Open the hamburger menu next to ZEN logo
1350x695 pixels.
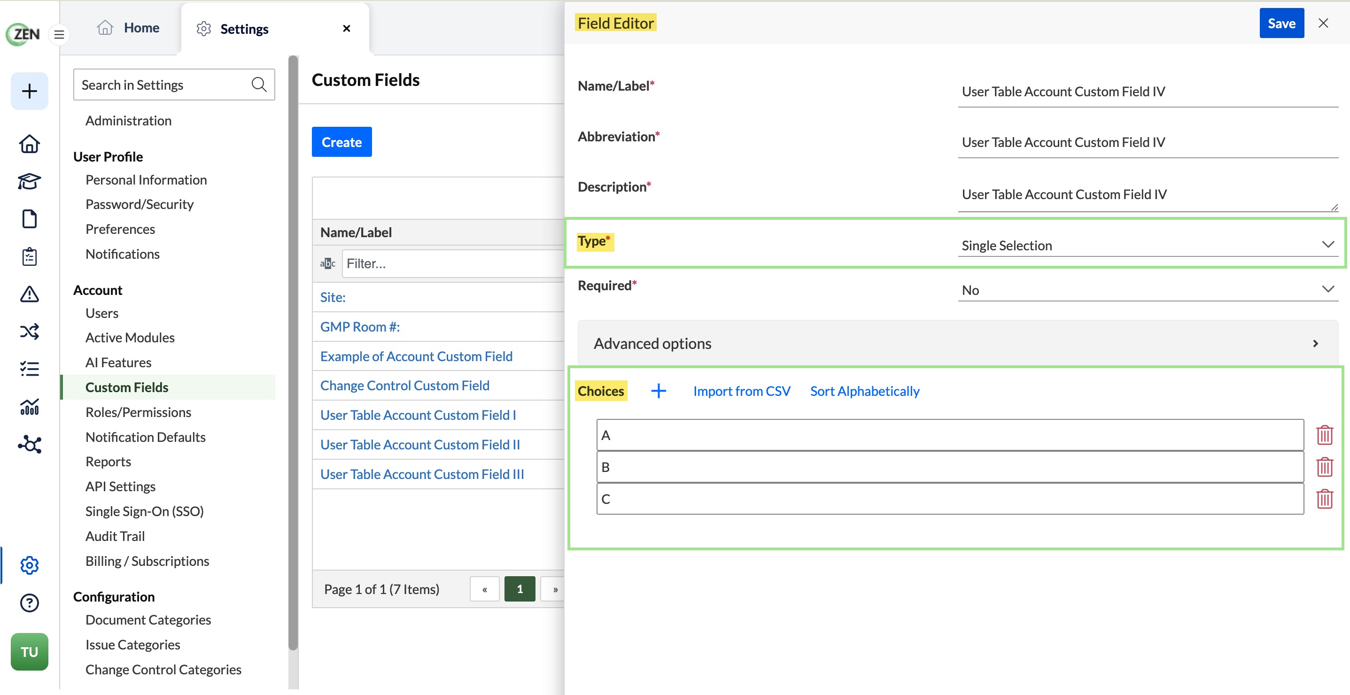tap(59, 35)
